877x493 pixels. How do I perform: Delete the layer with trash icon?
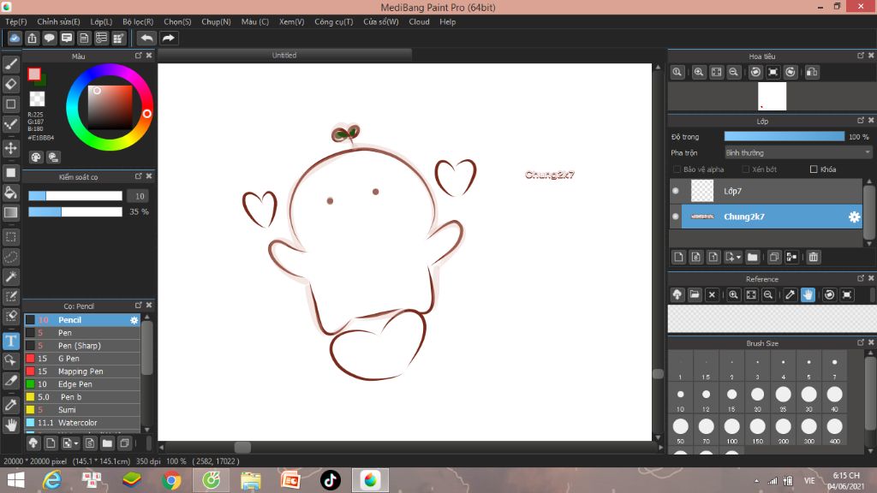click(x=814, y=257)
